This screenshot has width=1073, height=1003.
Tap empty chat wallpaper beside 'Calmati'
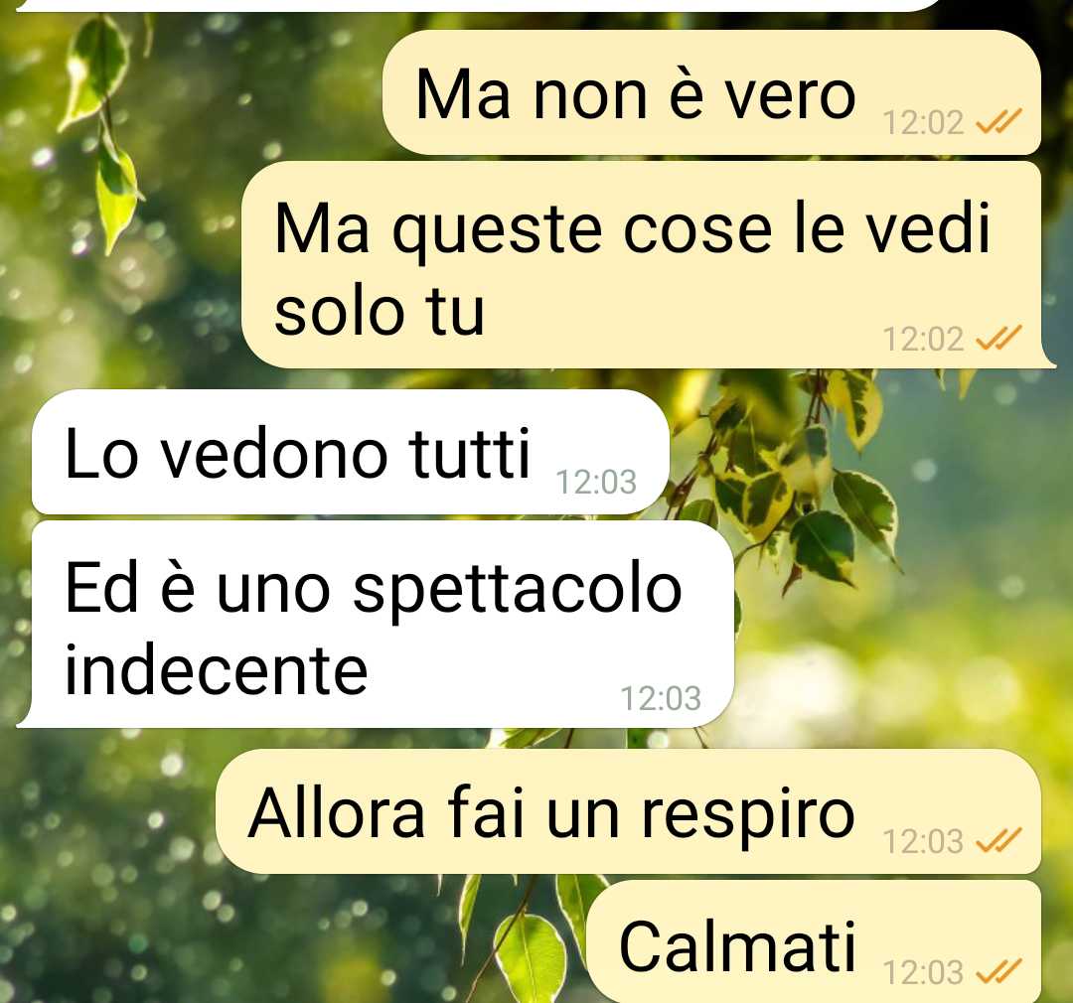point(274,944)
